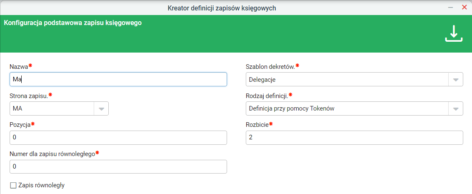Click the Rozbicie field label
Image resolution: width=472 pixels, height=194 pixels.
[x=257, y=124]
